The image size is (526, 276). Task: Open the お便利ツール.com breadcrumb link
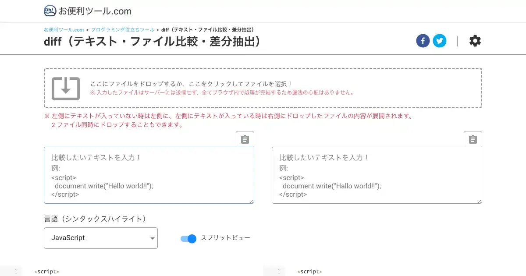tap(64, 30)
